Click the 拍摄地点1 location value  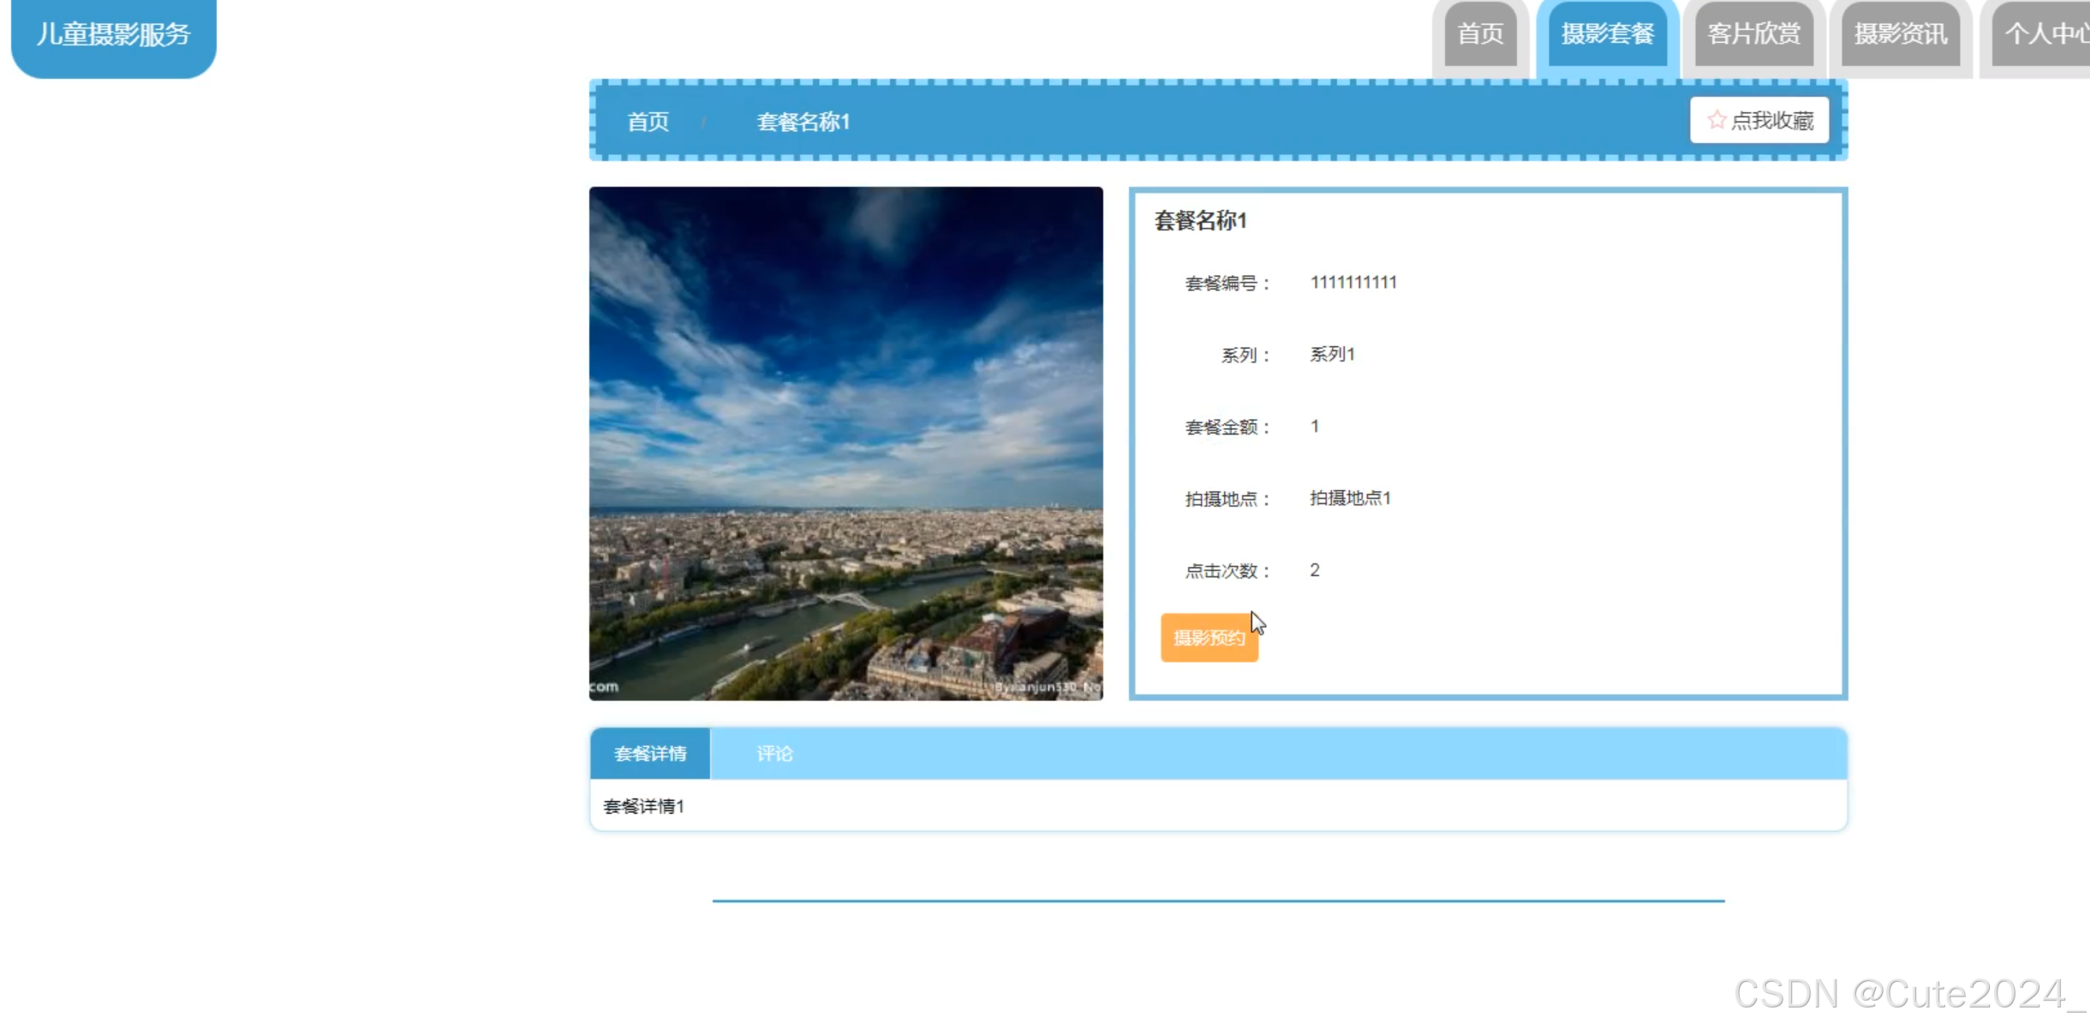point(1350,499)
